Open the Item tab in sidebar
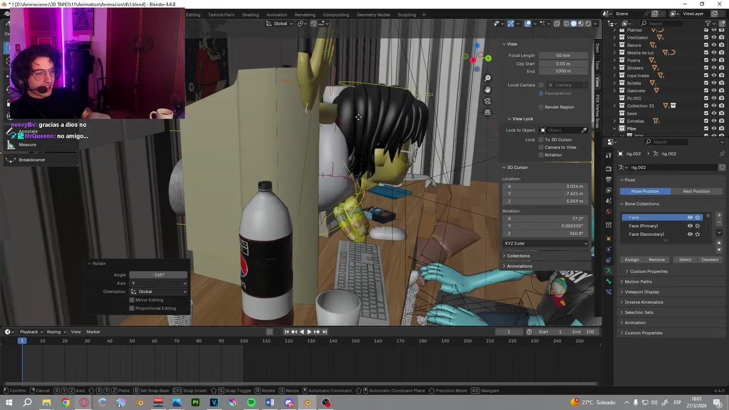This screenshot has height=410, width=729. pos(597,48)
